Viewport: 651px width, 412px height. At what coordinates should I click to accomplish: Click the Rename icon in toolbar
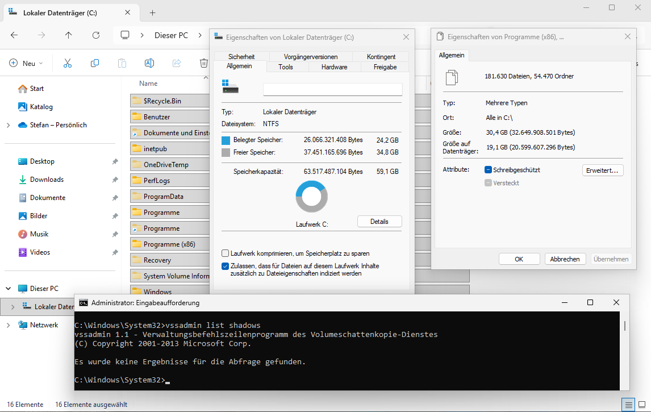pyautogui.click(x=149, y=63)
